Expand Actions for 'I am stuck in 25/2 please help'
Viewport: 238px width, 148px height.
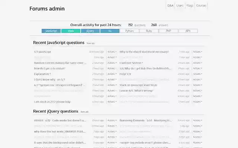point(112,102)
